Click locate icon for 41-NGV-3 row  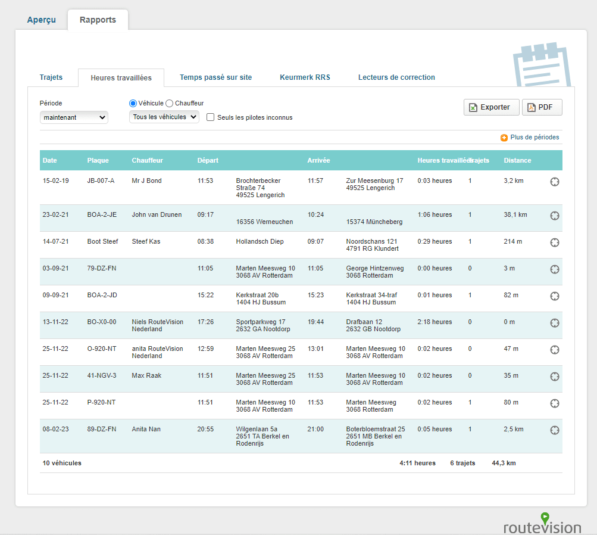[554, 377]
